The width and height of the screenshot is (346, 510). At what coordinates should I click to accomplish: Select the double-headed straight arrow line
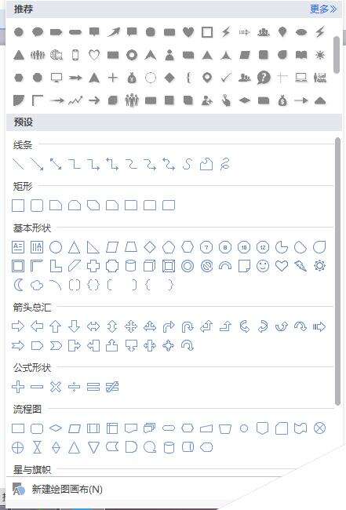coord(56,164)
